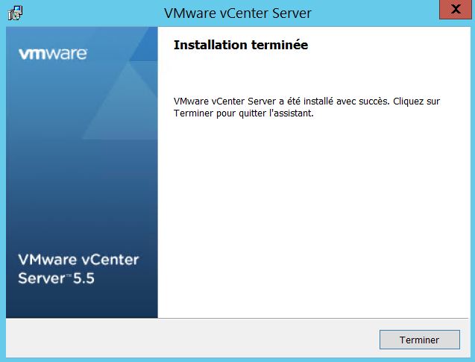The height and width of the screenshot is (362, 475).
Task: Select the 'Installation terminée' heading text
Action: coord(241,45)
